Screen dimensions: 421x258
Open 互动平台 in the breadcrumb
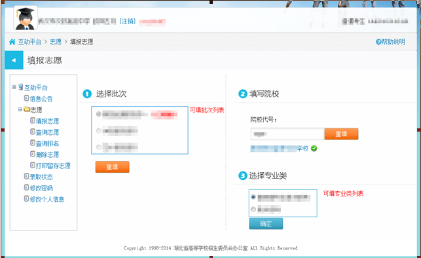[x=30, y=42]
